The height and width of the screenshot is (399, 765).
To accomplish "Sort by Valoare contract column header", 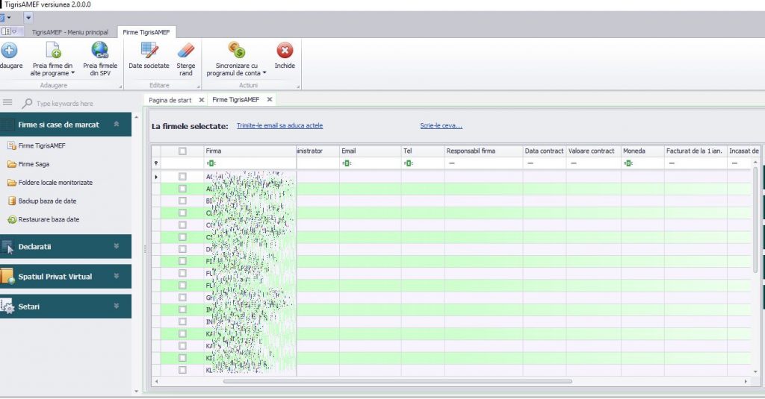I will coord(593,151).
